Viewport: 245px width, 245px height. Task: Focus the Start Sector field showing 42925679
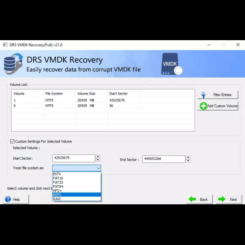point(73,158)
